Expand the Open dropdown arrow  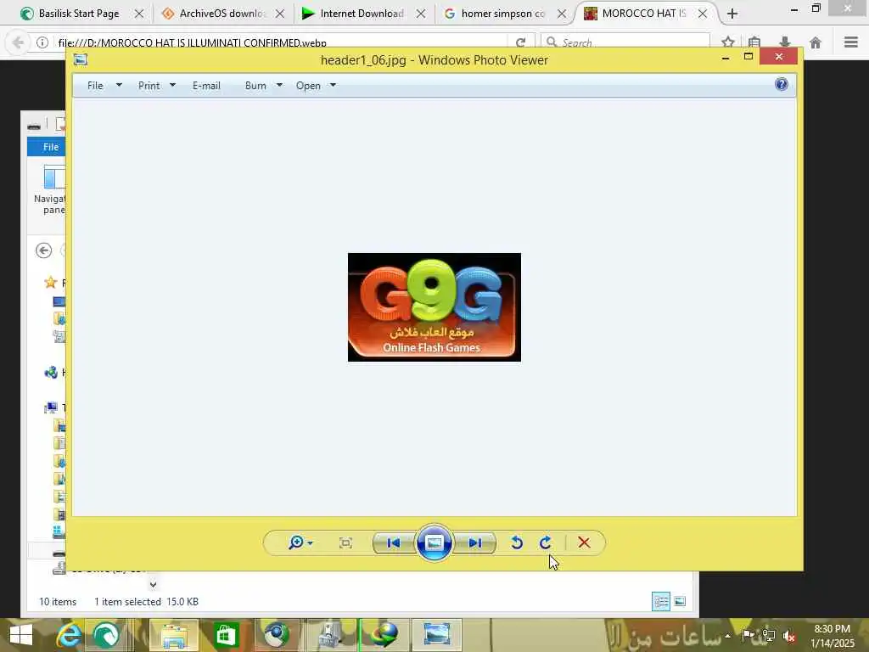tap(333, 86)
